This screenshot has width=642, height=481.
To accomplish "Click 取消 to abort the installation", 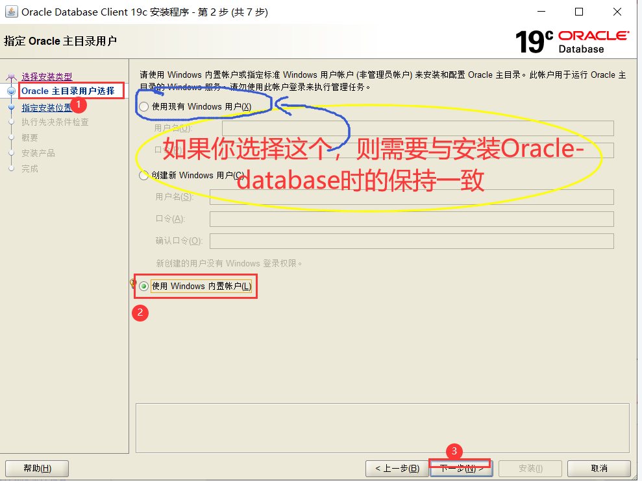I will [x=598, y=468].
